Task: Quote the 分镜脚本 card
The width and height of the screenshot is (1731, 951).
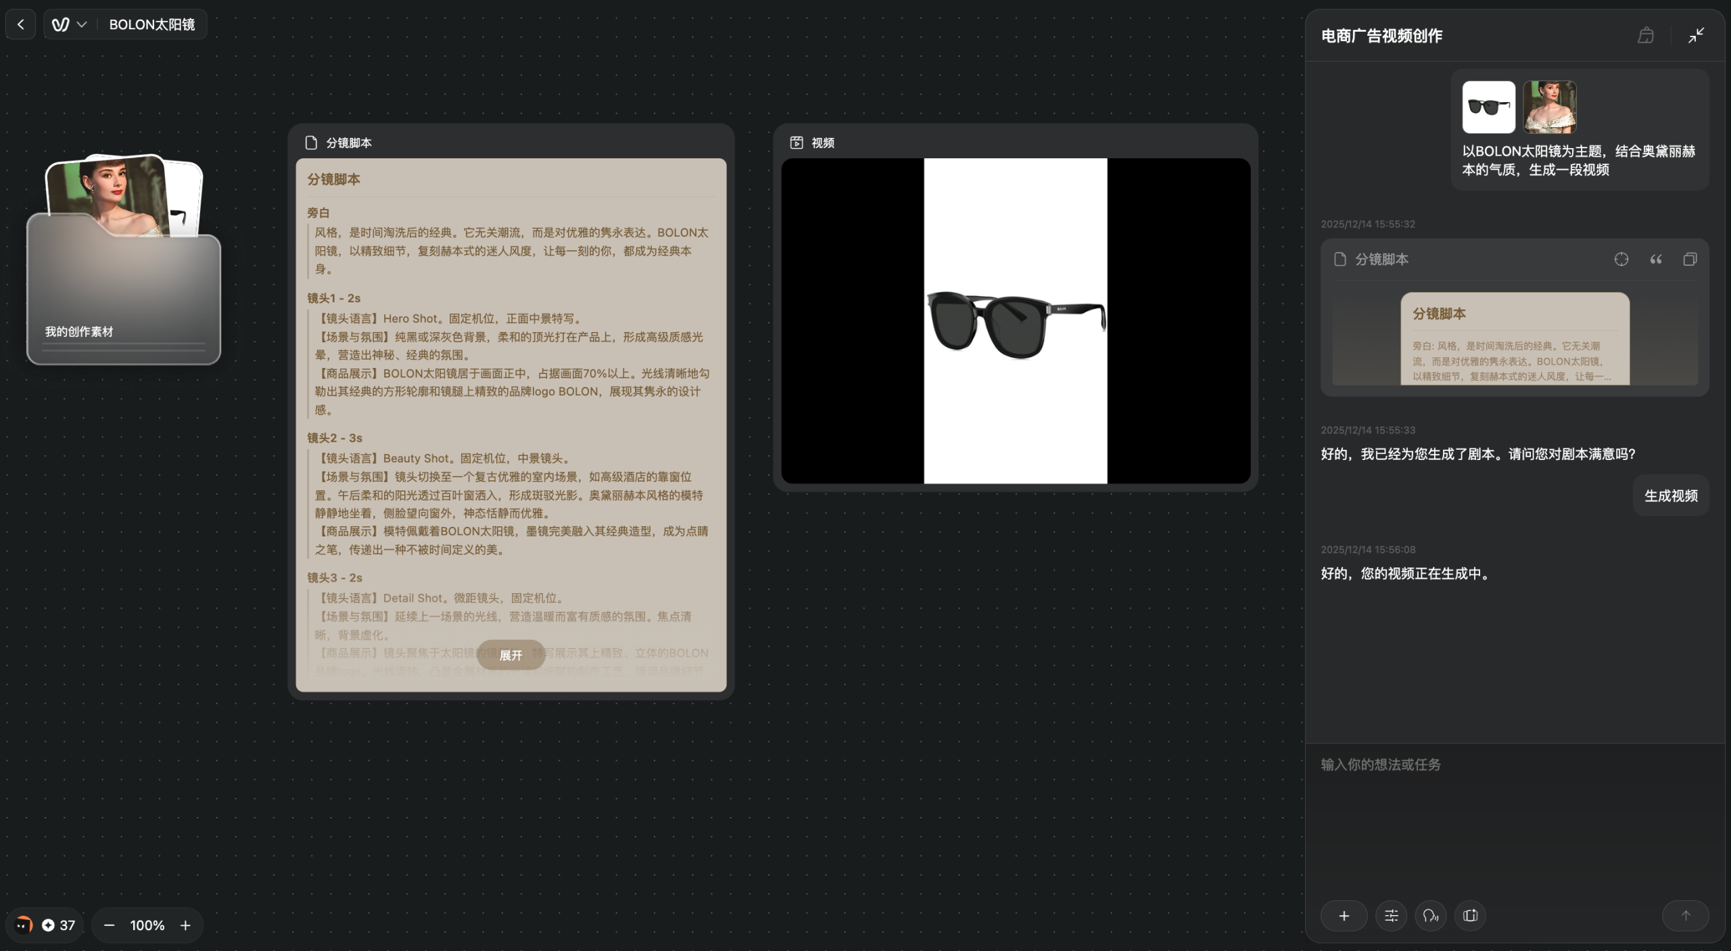Action: [x=1655, y=259]
